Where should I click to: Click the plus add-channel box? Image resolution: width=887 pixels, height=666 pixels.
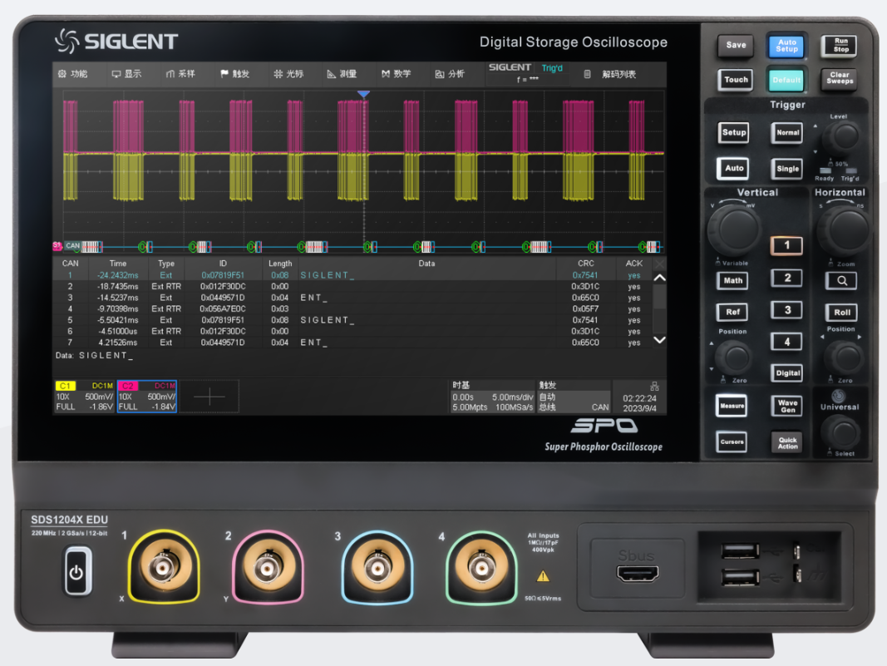click(x=209, y=396)
